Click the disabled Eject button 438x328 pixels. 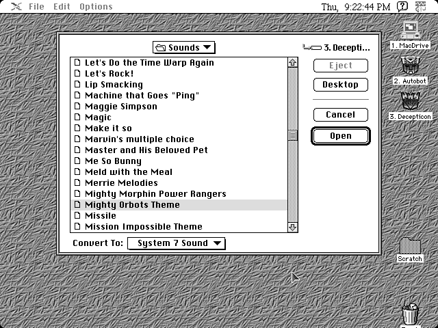(x=341, y=66)
